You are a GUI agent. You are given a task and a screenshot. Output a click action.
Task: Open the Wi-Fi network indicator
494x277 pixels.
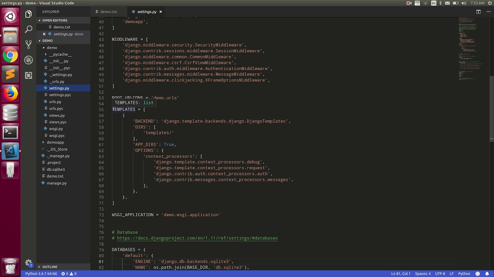pos(426,3)
